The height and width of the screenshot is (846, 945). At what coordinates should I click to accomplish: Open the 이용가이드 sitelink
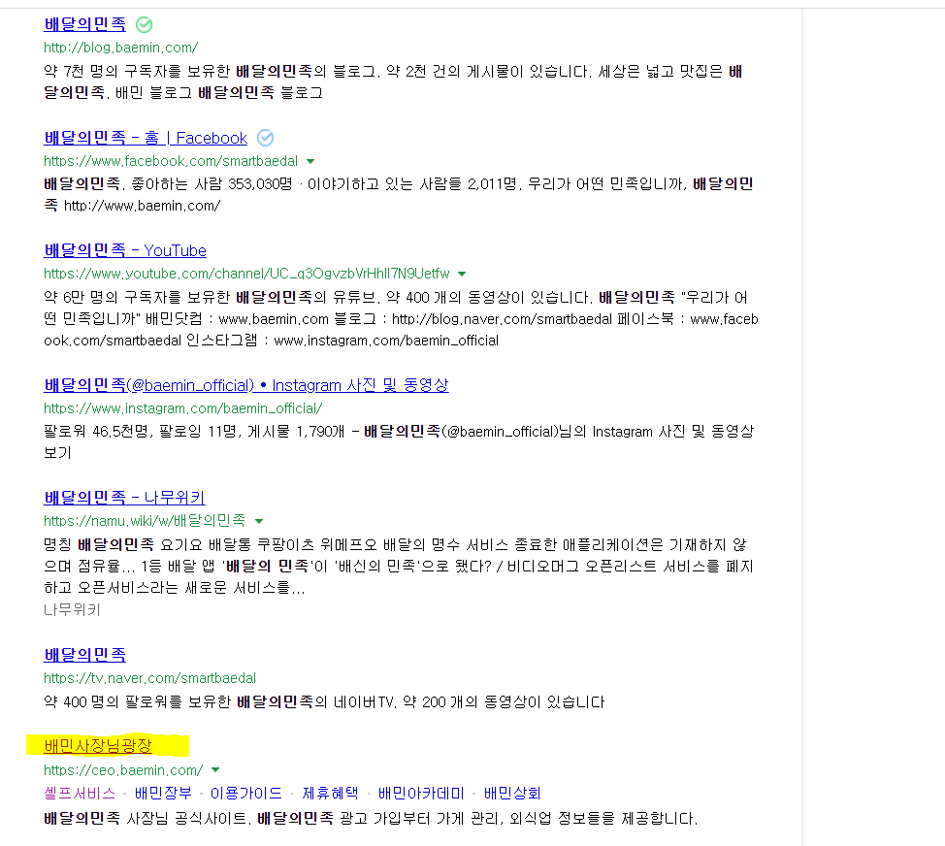coord(245,794)
